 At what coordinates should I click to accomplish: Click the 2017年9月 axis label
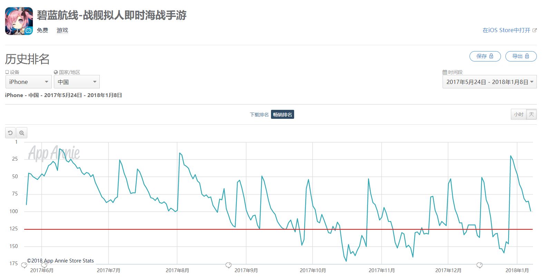click(x=246, y=270)
